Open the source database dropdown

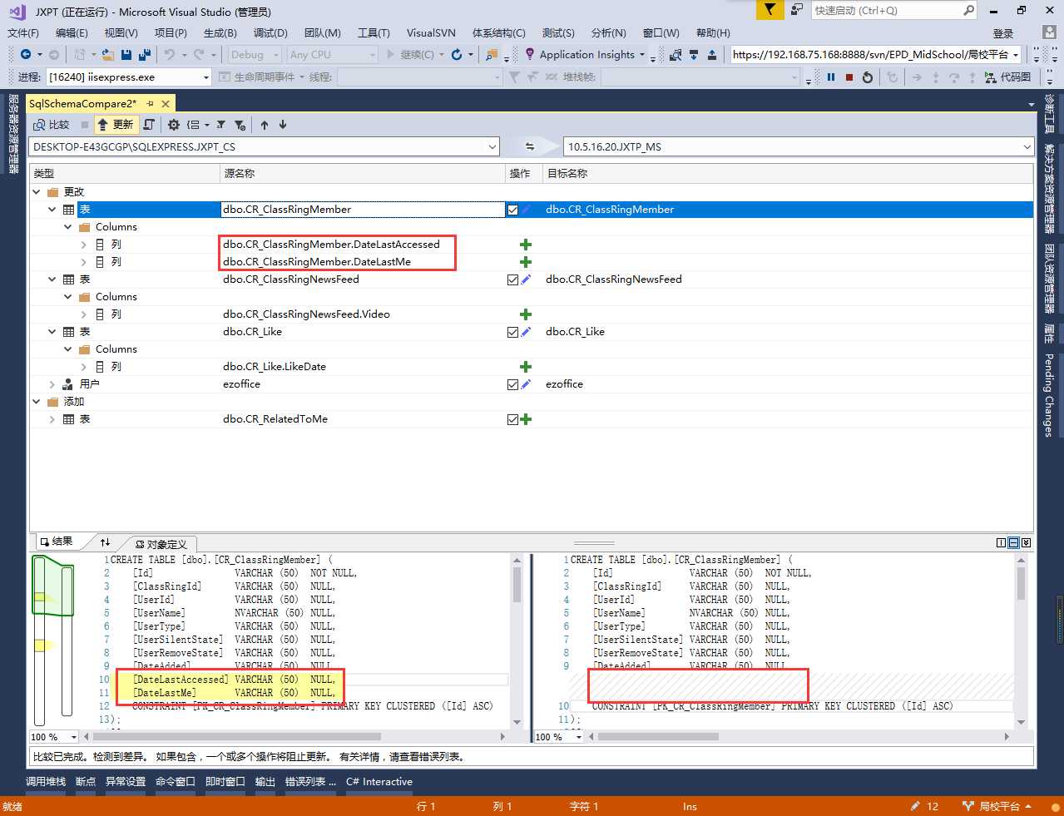point(492,146)
